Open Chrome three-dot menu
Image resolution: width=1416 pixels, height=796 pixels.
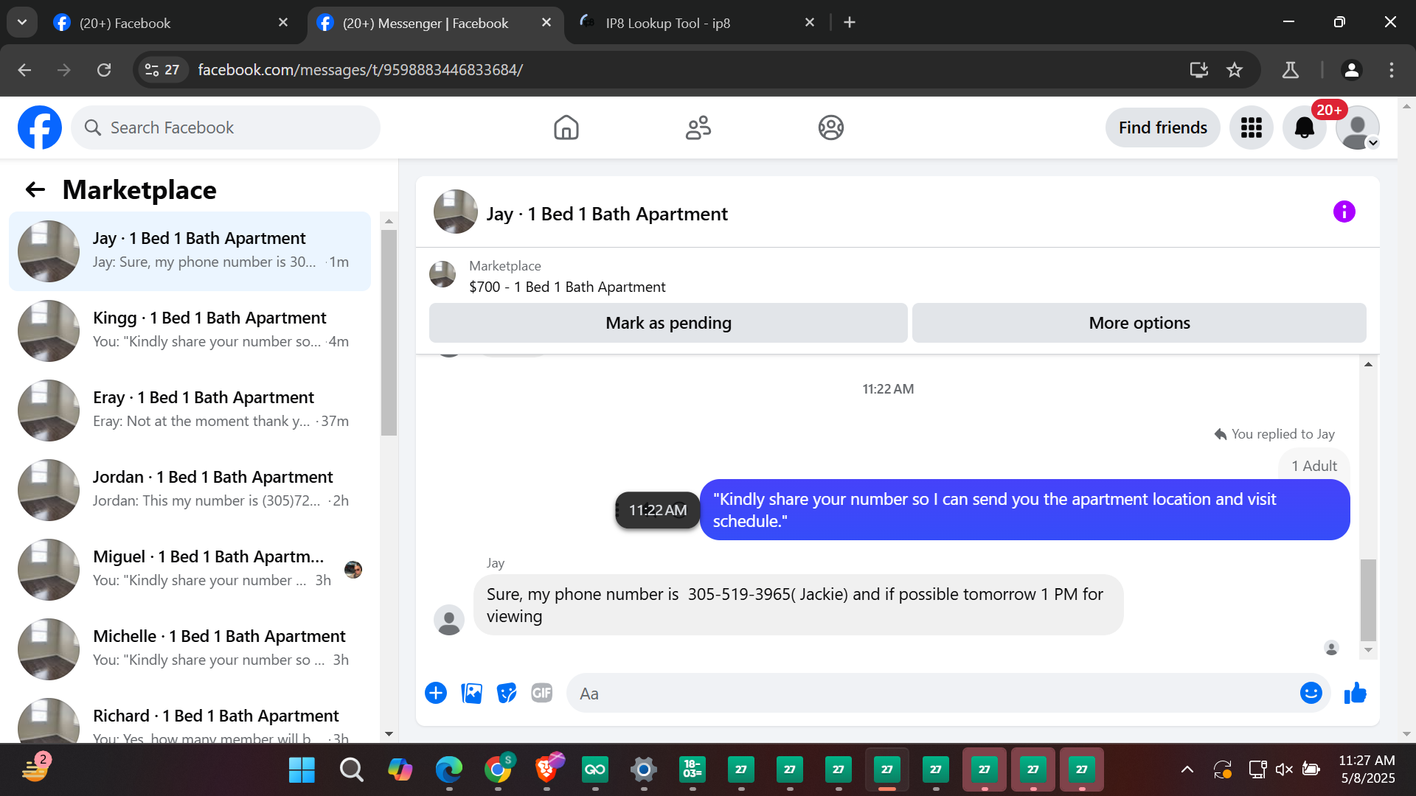tap(1392, 70)
